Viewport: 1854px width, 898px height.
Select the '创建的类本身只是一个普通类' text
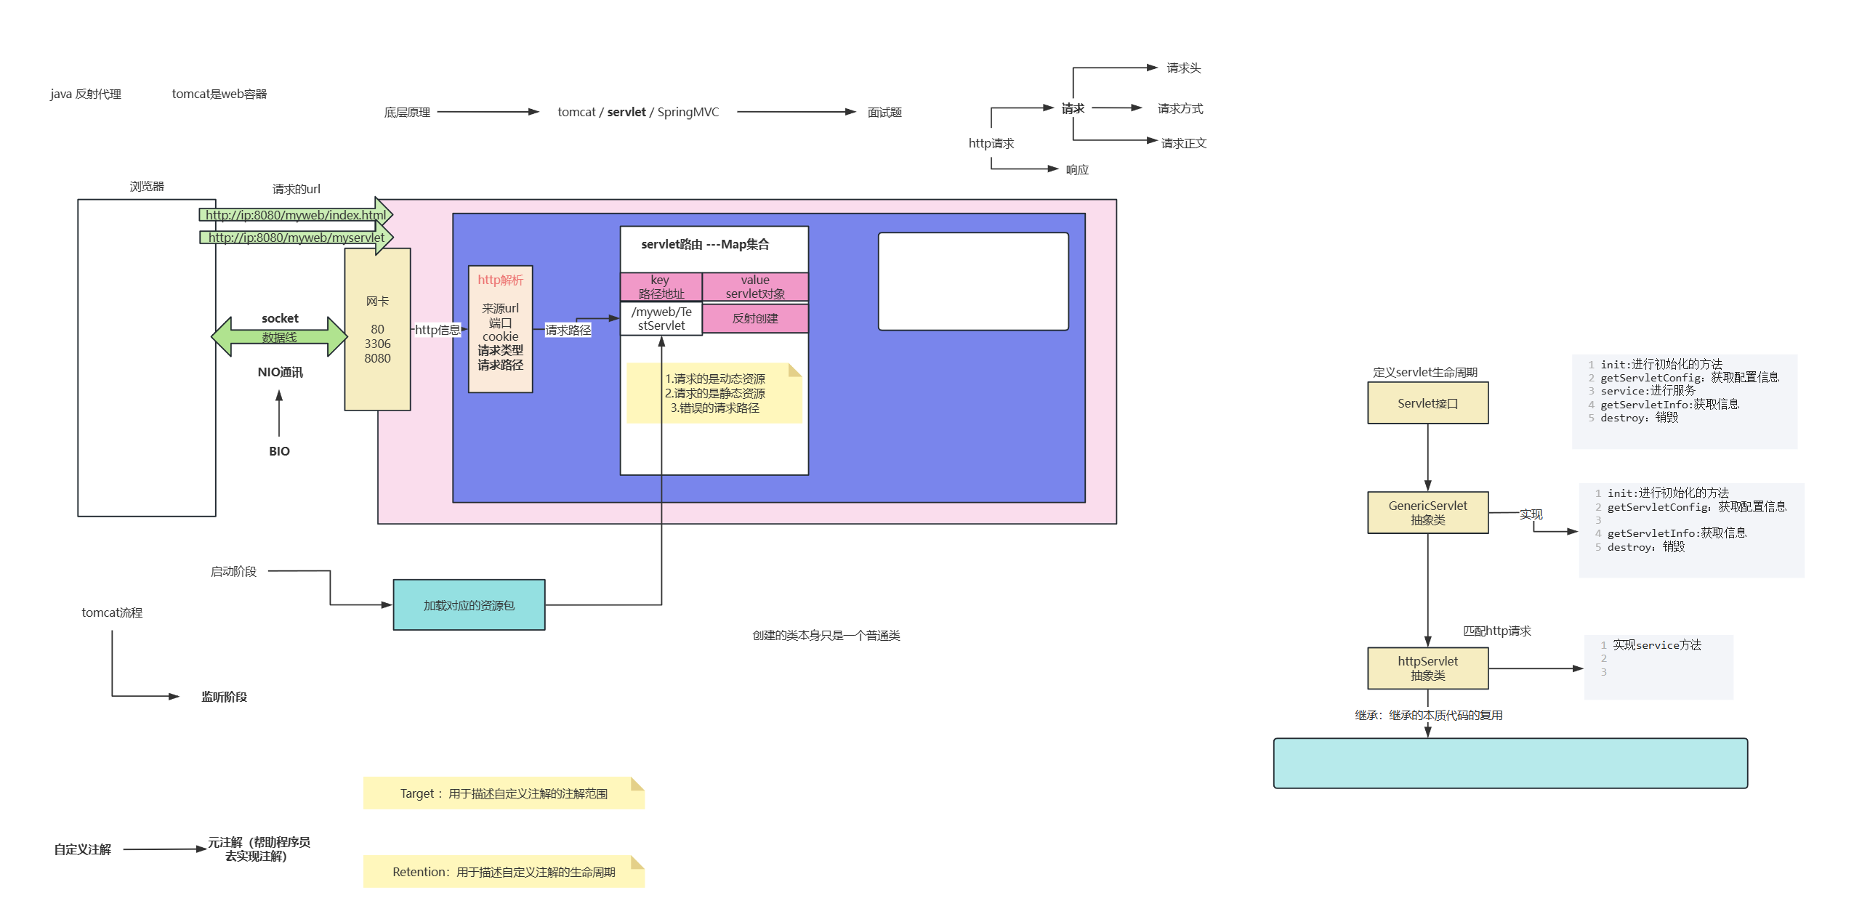[826, 636]
